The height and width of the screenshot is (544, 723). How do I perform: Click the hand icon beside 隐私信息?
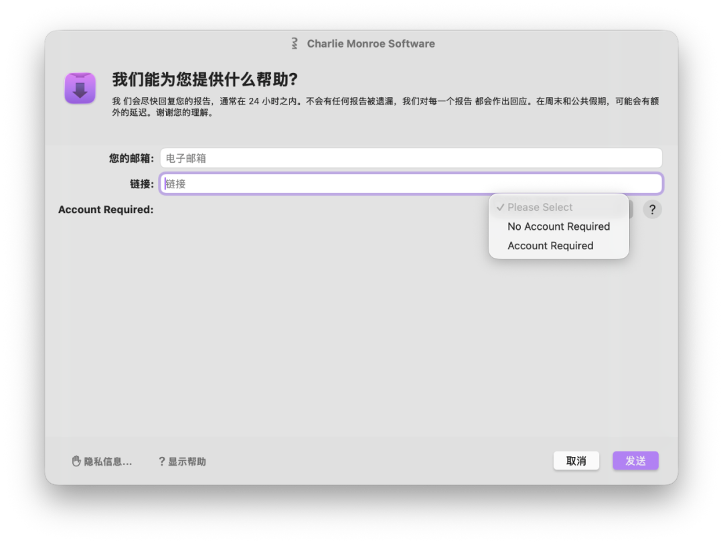76,461
